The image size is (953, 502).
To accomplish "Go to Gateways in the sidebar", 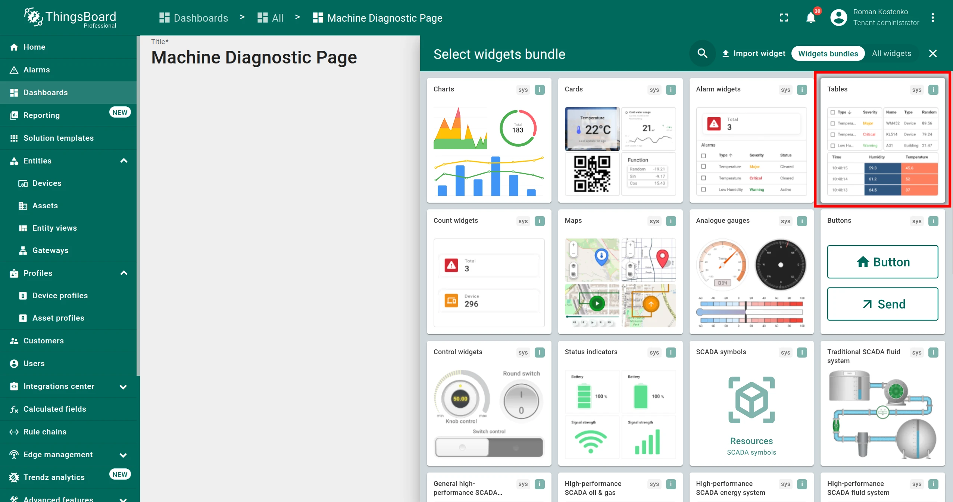I will [68, 250].
